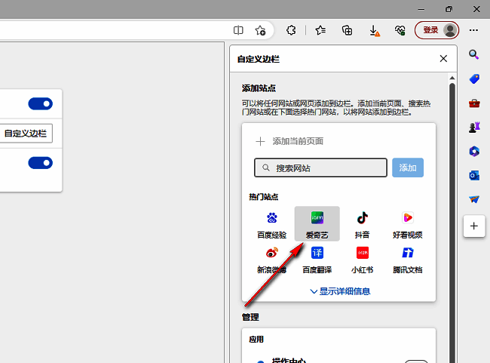Toggle the top blue switch off

point(40,103)
